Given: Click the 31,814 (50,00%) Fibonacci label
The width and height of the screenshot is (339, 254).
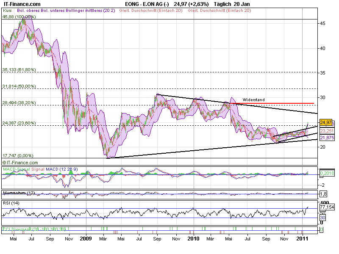Looking at the screenshot, I should 19,86.
